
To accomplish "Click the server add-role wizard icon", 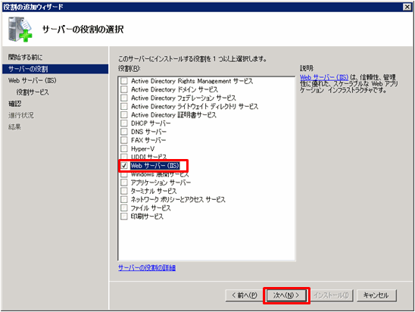I will (x=20, y=29).
